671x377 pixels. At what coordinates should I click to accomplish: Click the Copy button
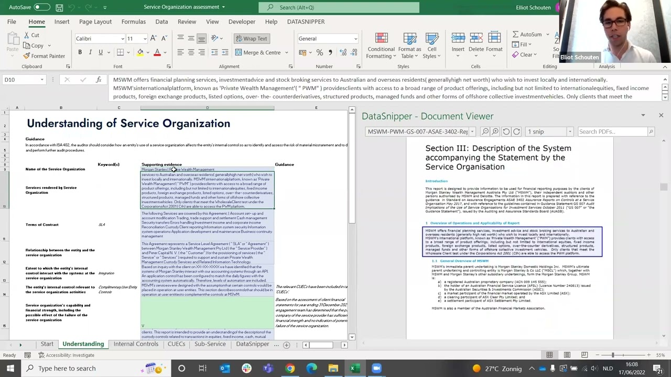click(33, 46)
